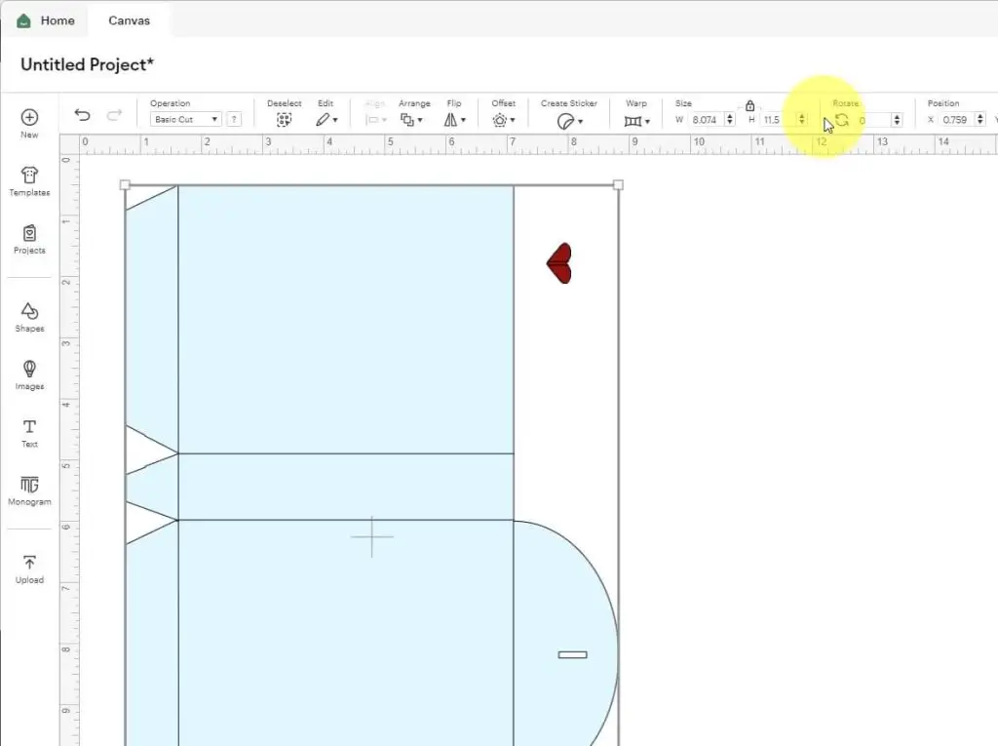The height and width of the screenshot is (746, 998).
Task: Click the Rotate angle input field
Action: click(x=873, y=119)
